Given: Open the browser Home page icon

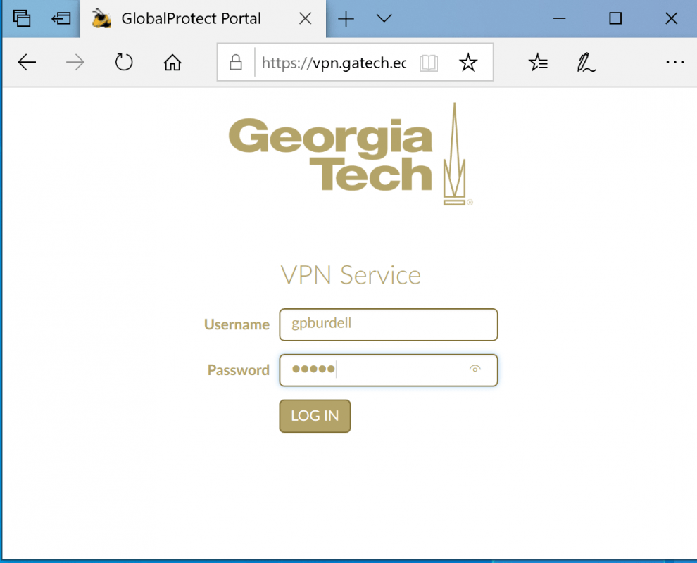Looking at the screenshot, I should [172, 62].
